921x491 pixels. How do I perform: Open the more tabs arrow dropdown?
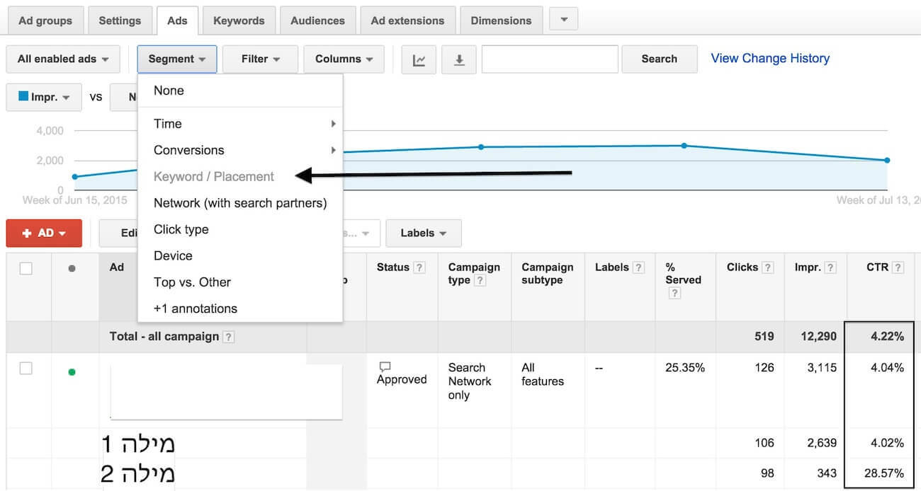tap(564, 19)
